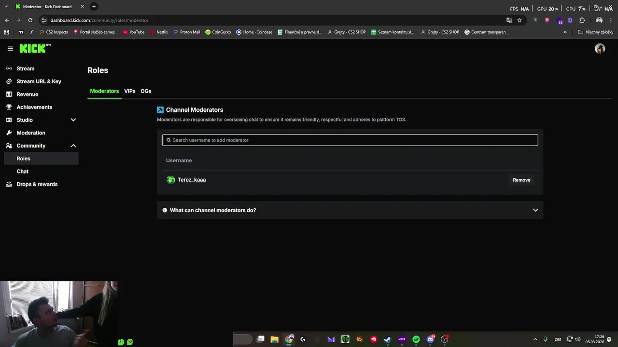Bookmark this page with the star icon
This screenshot has height=347, width=618.
point(520,20)
